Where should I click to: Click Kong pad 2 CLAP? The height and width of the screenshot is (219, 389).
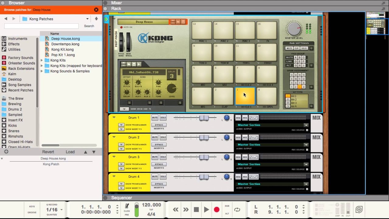[x=223, y=96]
